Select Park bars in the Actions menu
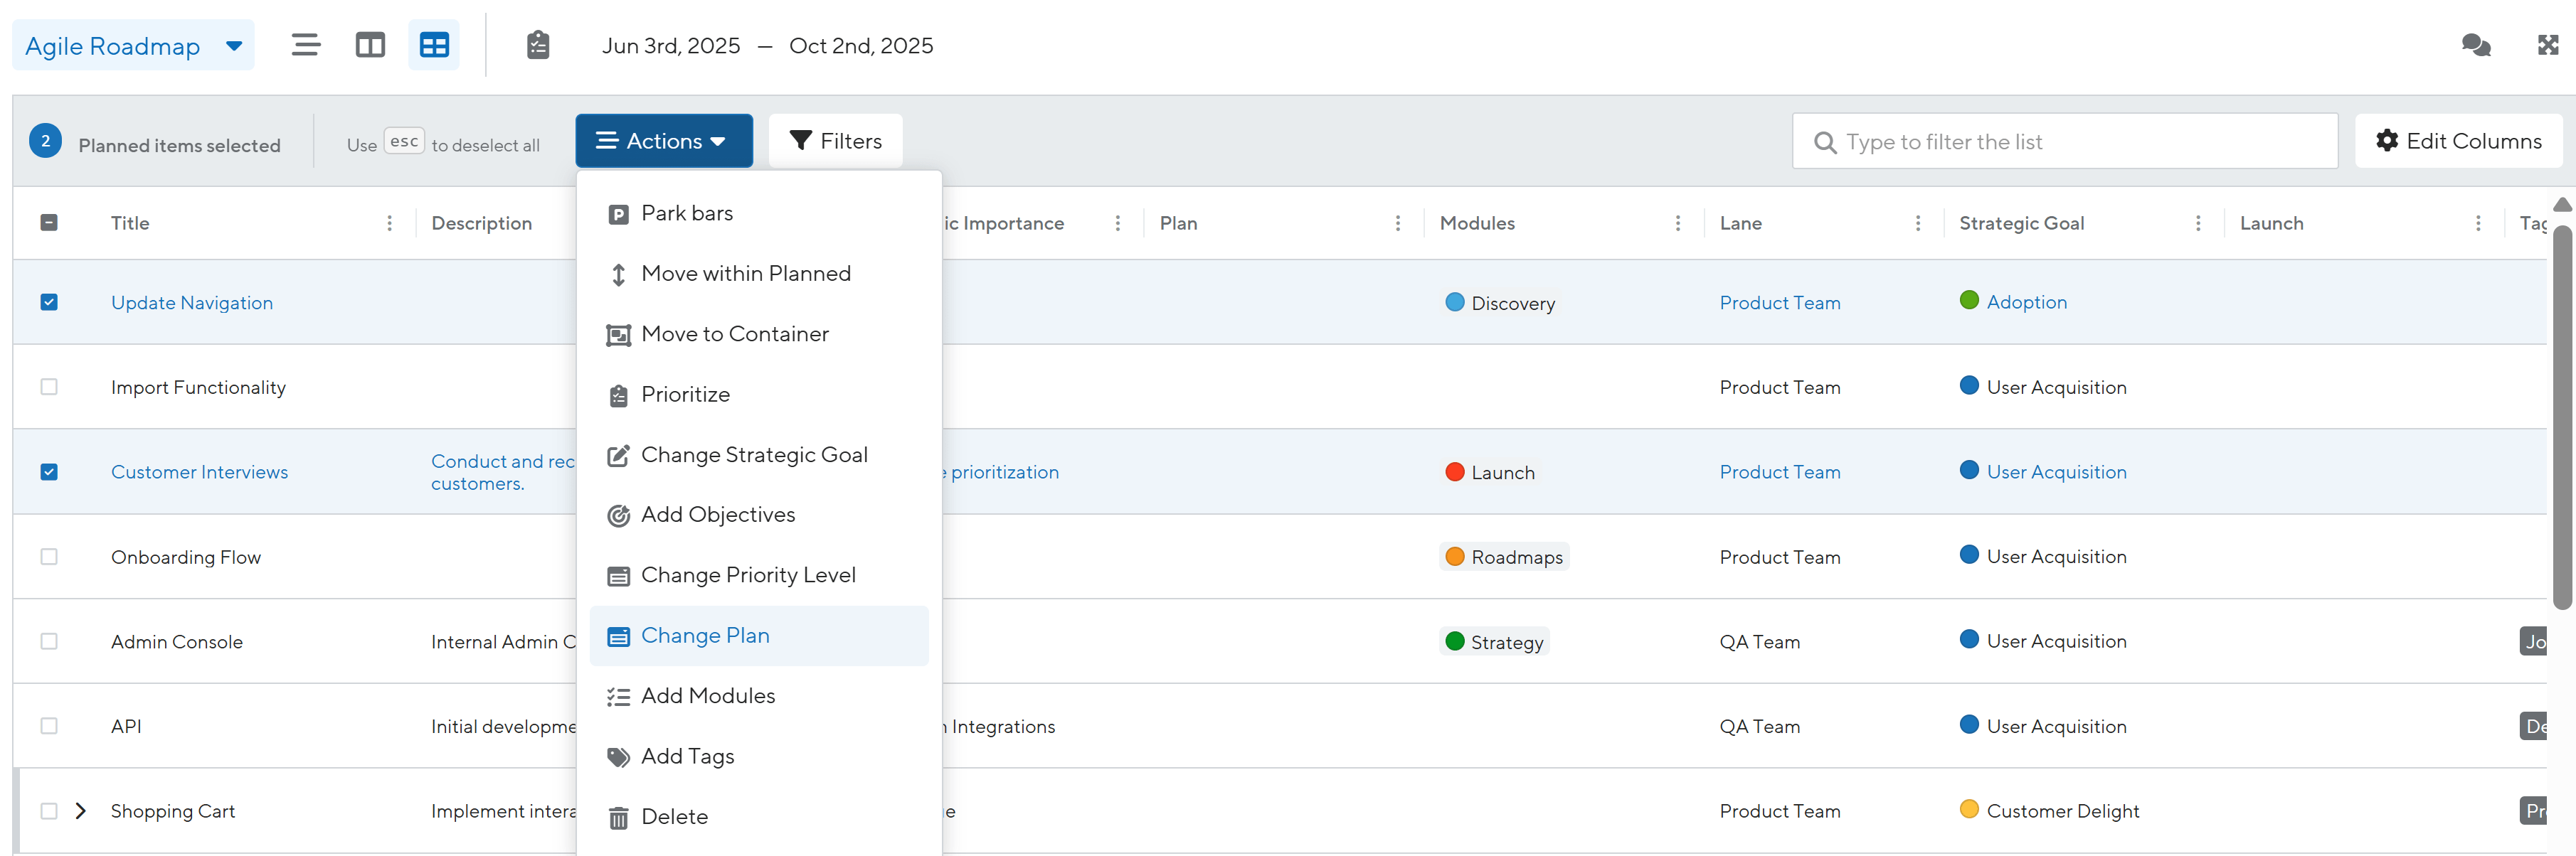The height and width of the screenshot is (856, 2576). 687,214
